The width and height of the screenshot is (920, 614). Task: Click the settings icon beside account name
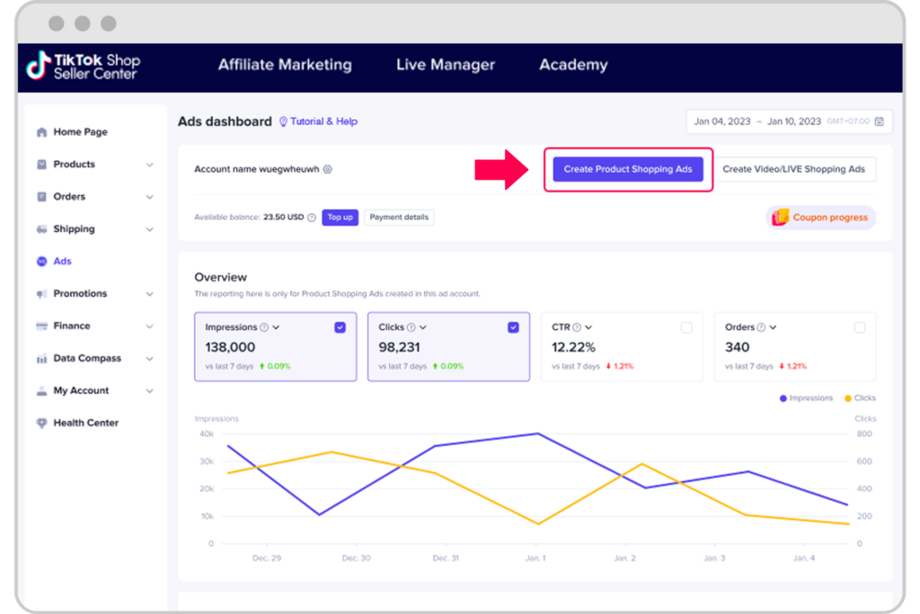[328, 169]
